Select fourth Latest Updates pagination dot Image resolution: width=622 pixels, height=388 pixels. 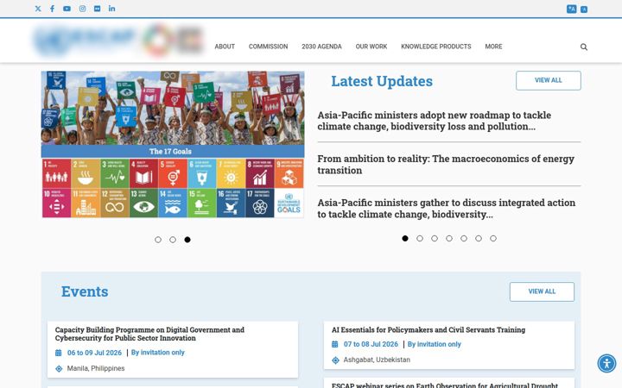(x=449, y=238)
